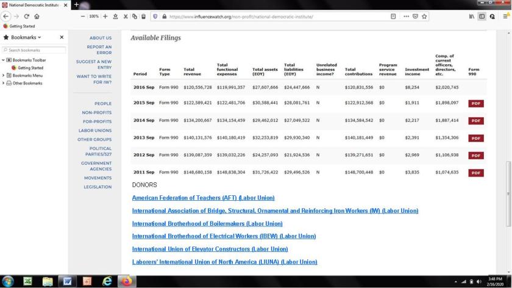Open POLITICAL PARTIES/527 category
This screenshot has width=512, height=288.
[99, 151]
